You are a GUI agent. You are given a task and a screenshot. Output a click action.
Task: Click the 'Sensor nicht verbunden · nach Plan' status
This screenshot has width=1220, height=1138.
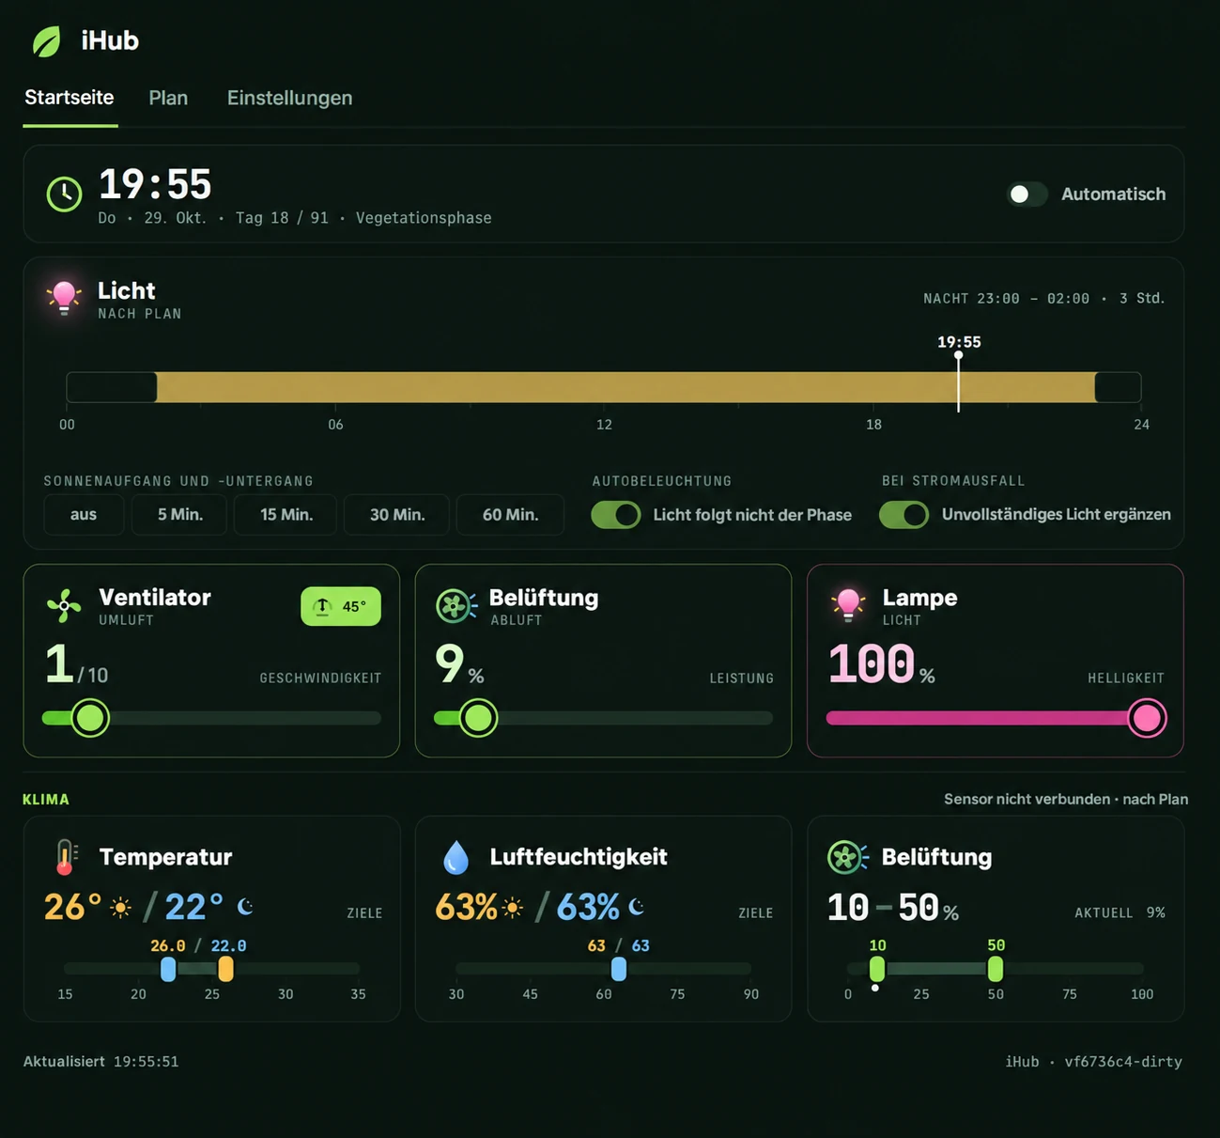tap(1066, 799)
